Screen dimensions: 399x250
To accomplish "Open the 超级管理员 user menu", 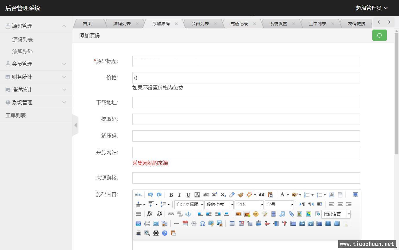I will click(371, 8).
